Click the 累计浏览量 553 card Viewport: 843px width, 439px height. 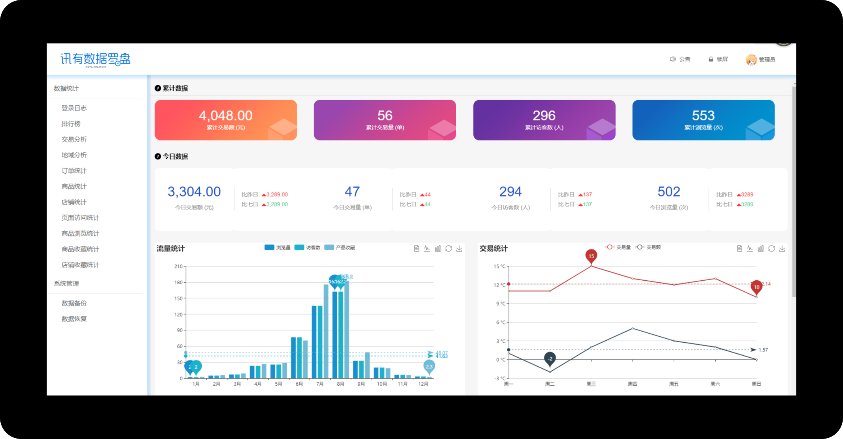[x=703, y=120]
